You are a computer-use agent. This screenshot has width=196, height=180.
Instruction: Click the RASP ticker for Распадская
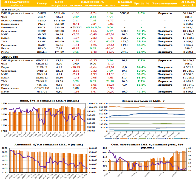pyautogui.click(x=42, y=45)
